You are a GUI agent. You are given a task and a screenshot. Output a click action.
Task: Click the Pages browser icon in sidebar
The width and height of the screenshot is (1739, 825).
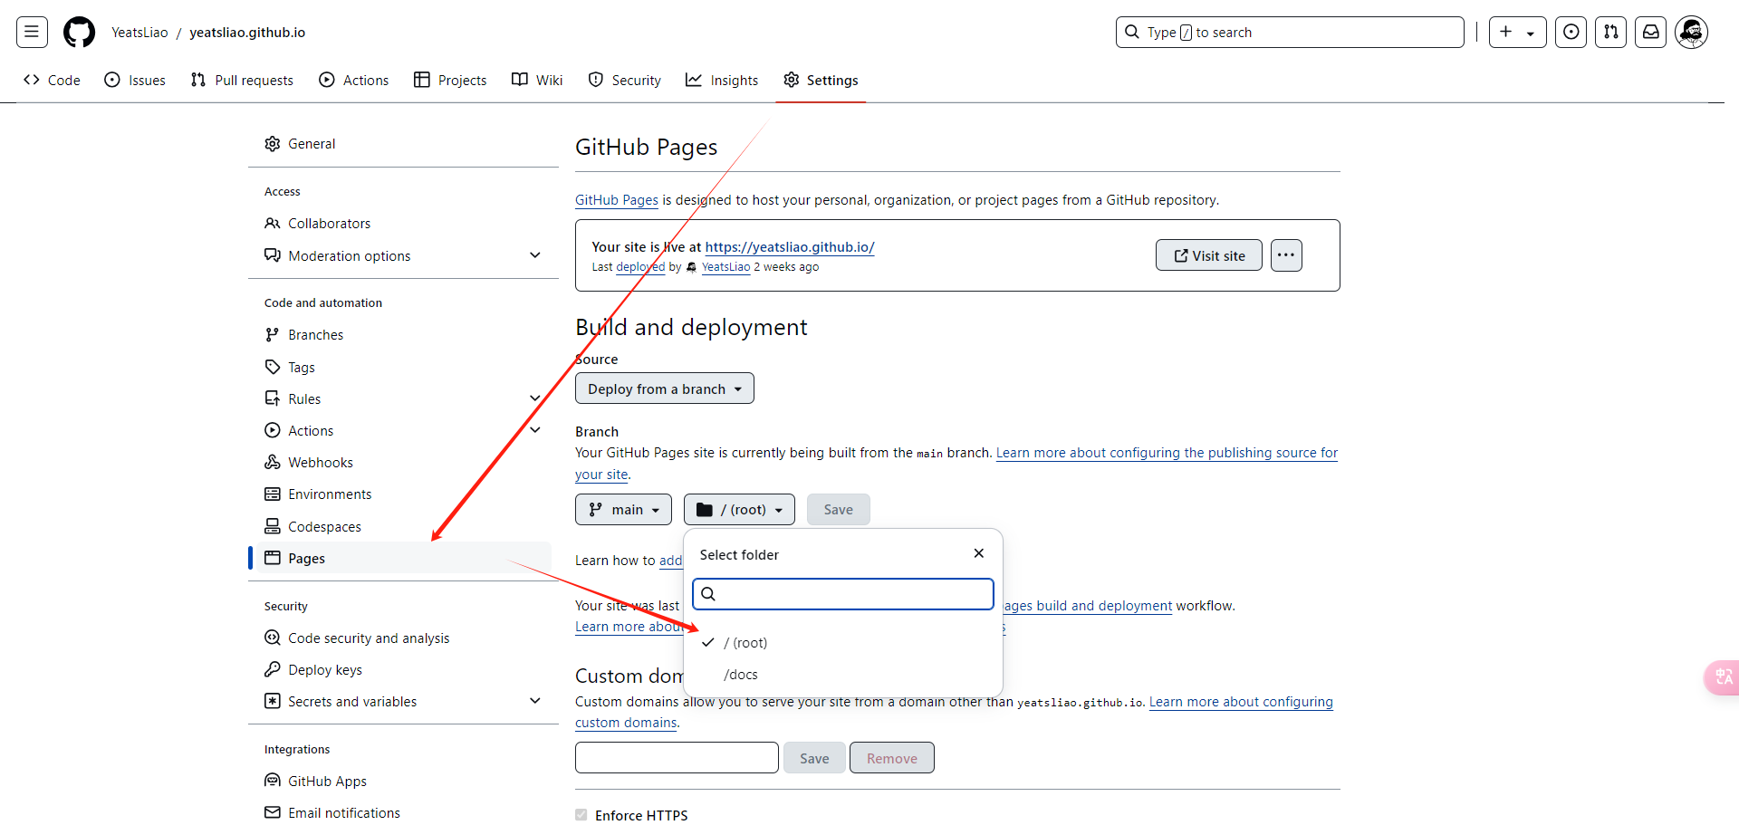(272, 558)
